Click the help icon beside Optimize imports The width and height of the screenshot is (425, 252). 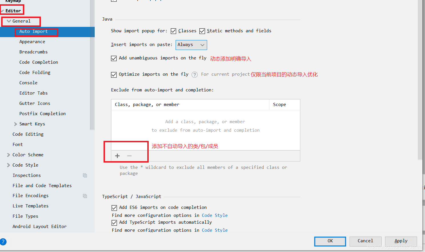point(194,75)
